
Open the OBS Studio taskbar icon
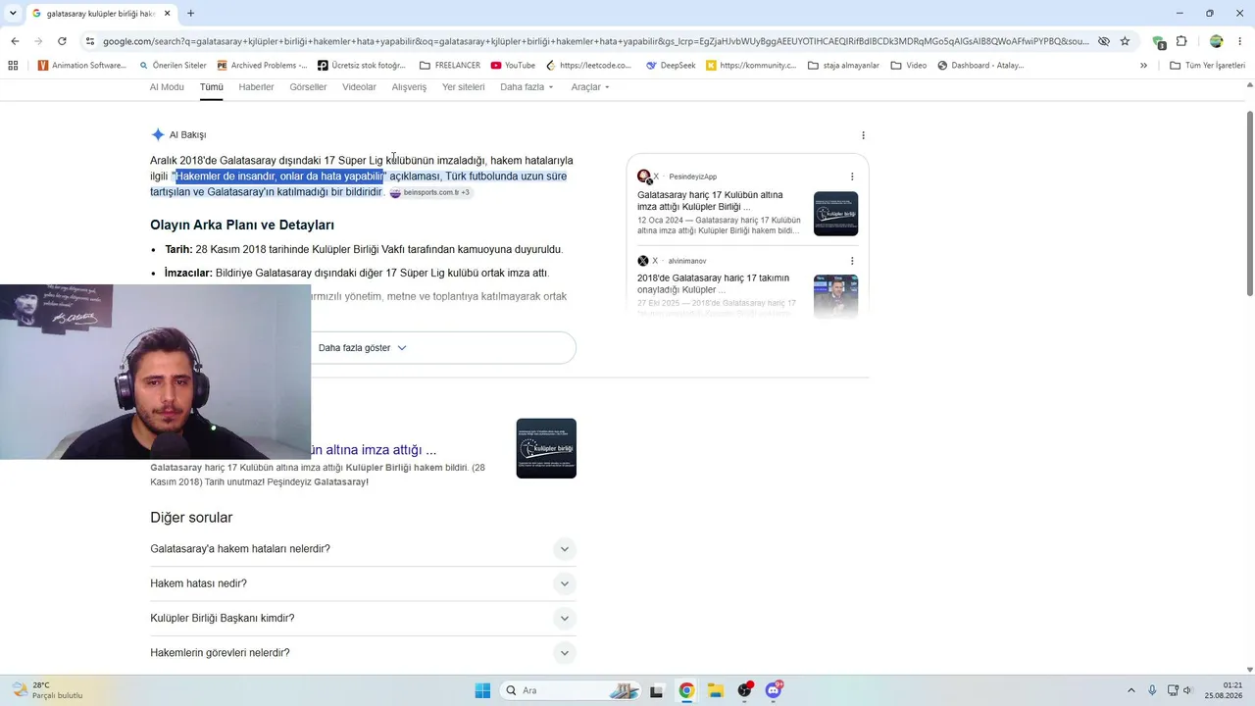pyautogui.click(x=745, y=690)
